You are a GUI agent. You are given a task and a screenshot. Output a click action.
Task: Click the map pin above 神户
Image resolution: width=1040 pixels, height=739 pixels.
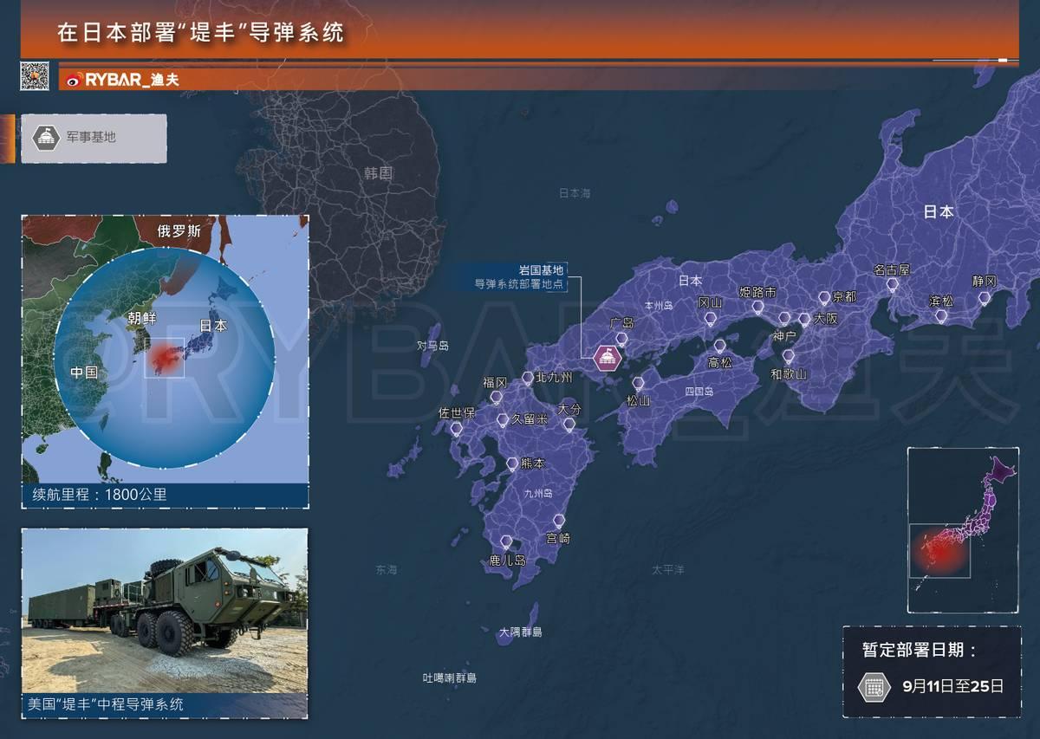click(x=784, y=319)
